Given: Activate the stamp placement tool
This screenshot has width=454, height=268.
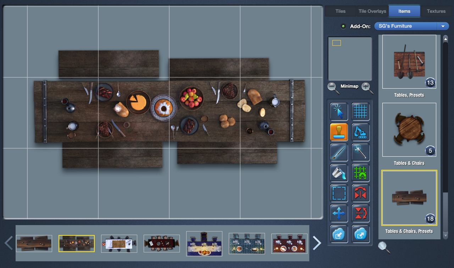Looking at the screenshot, I should (x=339, y=132).
